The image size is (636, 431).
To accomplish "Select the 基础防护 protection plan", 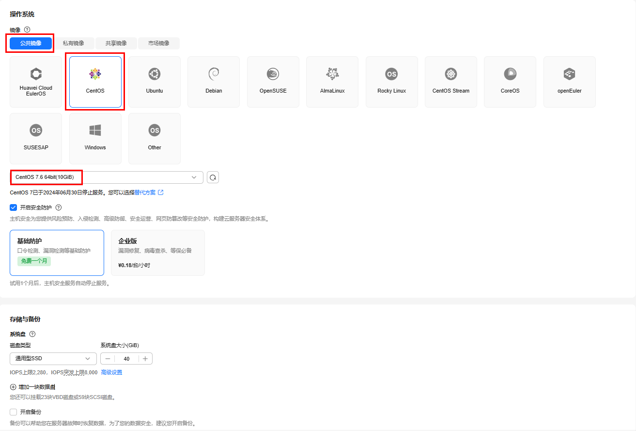I will click(x=57, y=253).
